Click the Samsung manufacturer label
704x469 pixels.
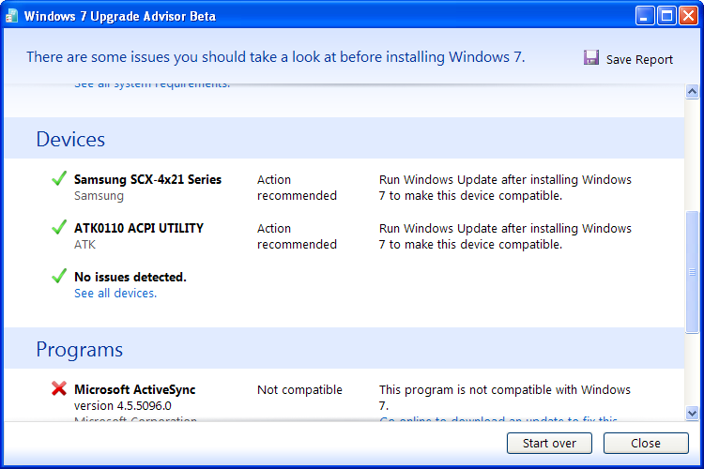pyautogui.click(x=99, y=196)
